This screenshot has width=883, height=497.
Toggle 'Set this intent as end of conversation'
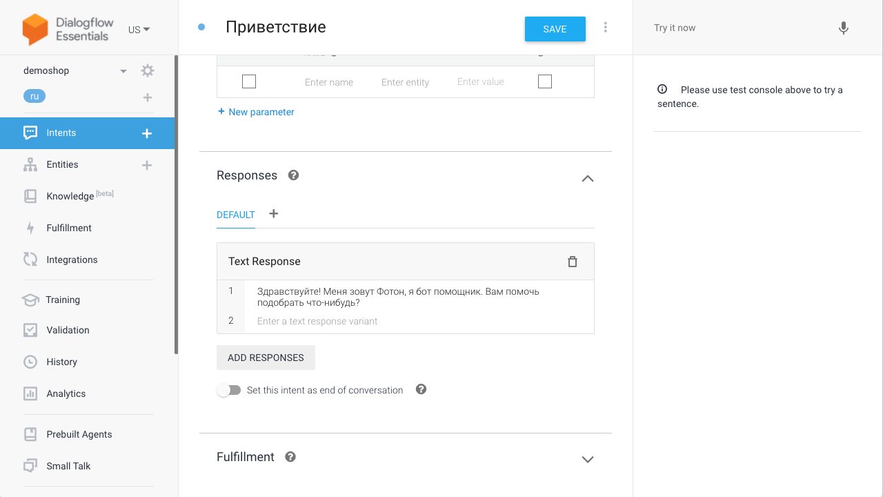pos(229,390)
